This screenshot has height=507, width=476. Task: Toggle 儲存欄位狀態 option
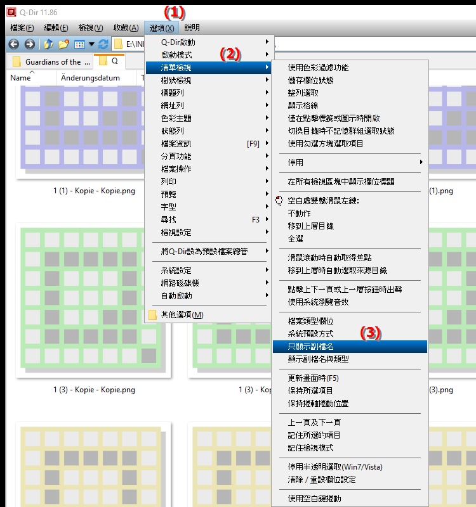[x=350, y=80]
